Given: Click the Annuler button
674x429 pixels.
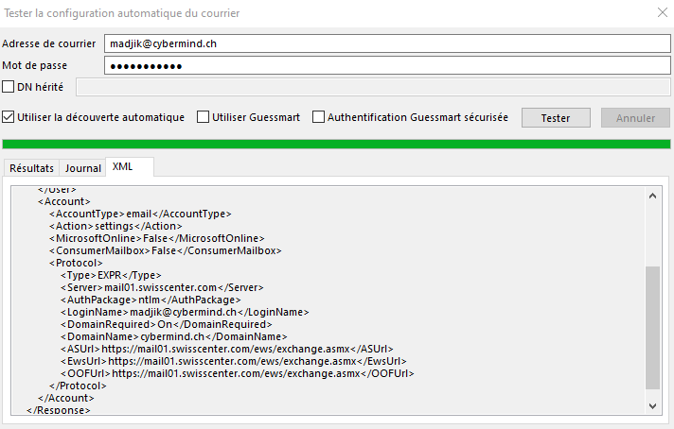Looking at the screenshot, I should pos(635,118).
